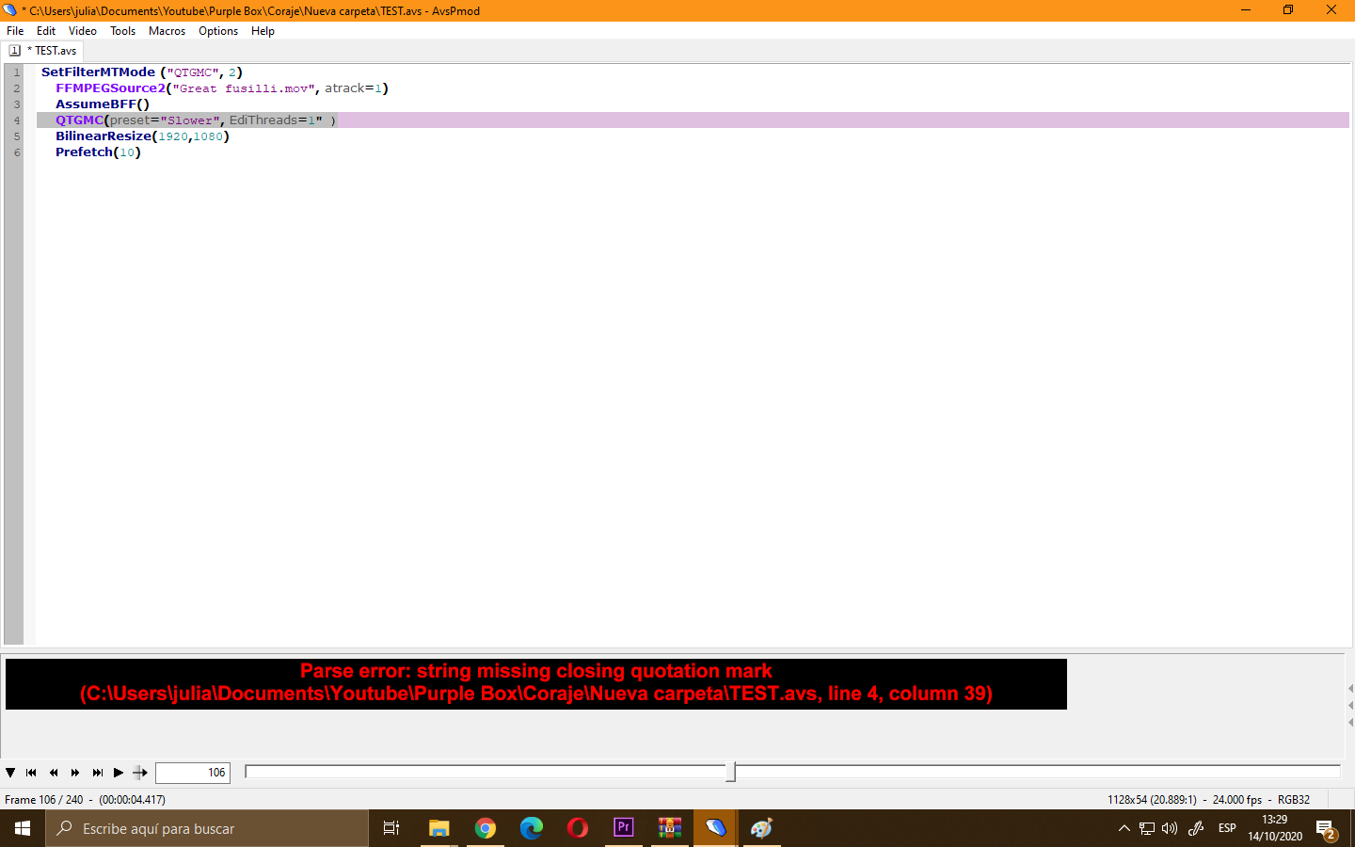This screenshot has width=1355, height=847.
Task: Click the SetFilterMTMode line in the script
Action: pyautogui.click(x=142, y=72)
